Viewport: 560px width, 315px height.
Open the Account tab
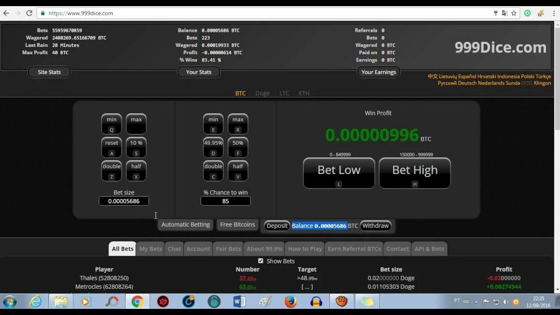point(198,248)
